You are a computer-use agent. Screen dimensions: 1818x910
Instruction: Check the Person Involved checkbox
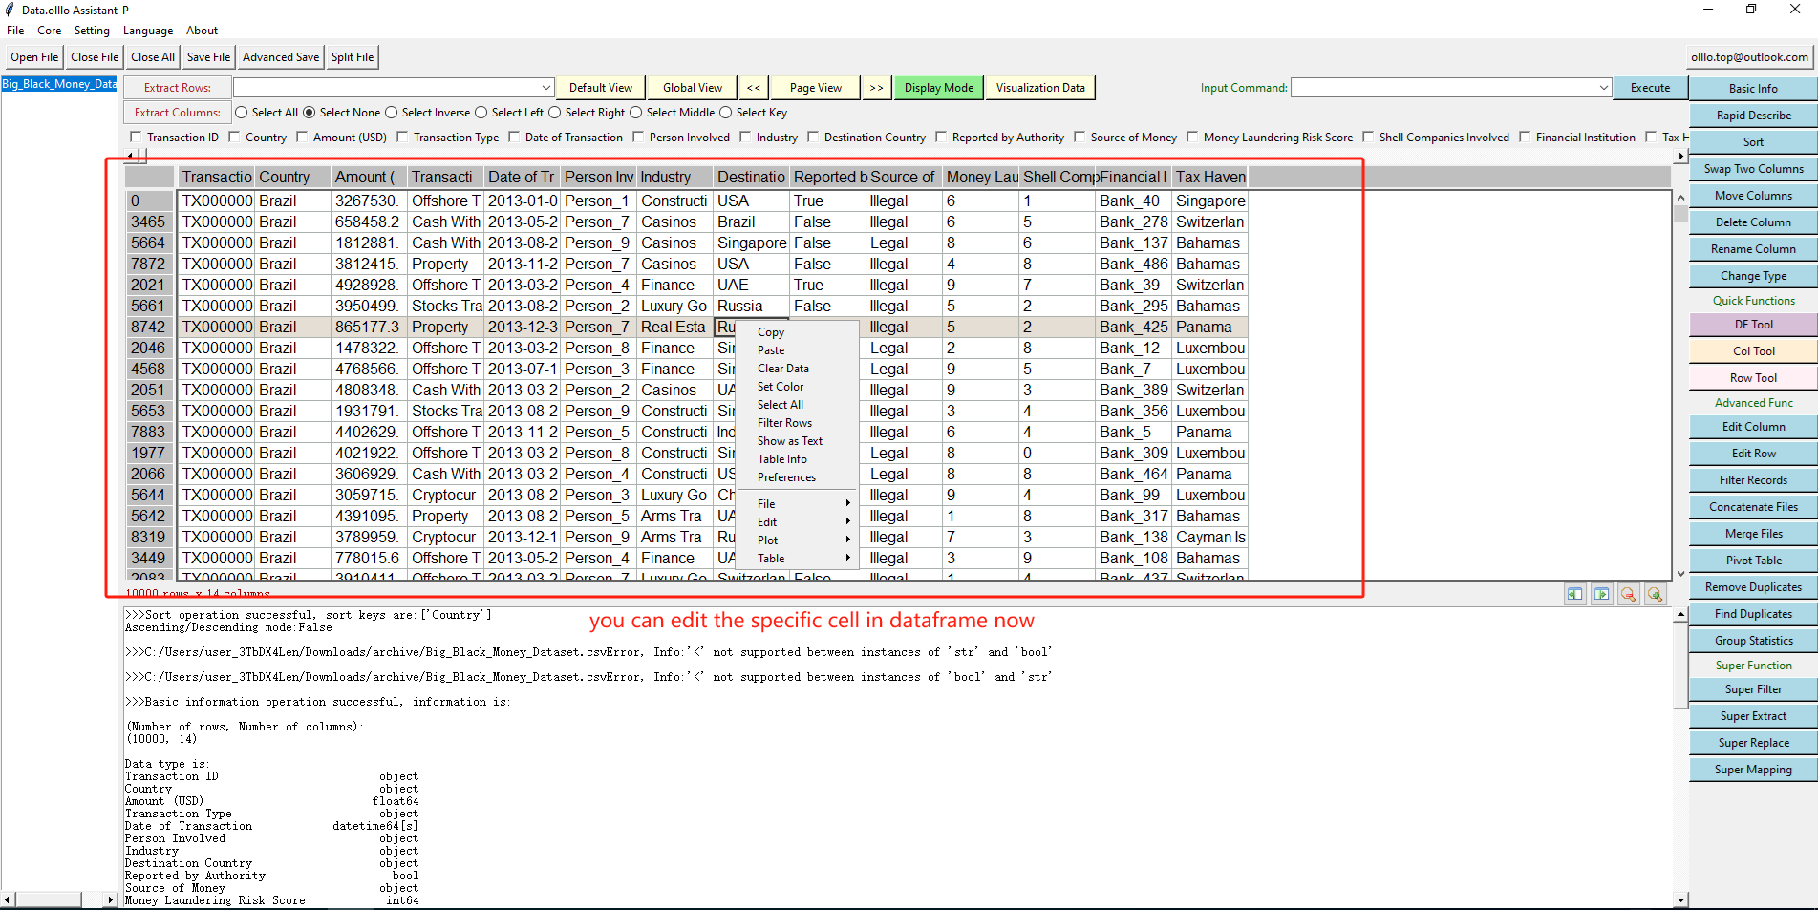pyautogui.click(x=638, y=137)
